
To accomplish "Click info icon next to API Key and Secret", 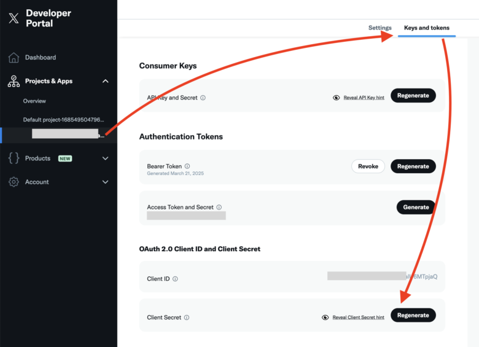I will pyautogui.click(x=203, y=98).
